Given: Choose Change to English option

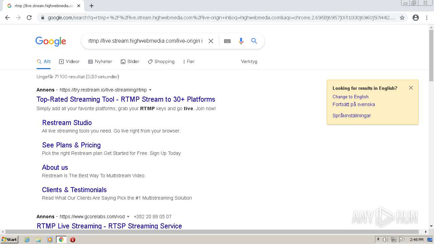Looking at the screenshot, I should (x=351, y=97).
